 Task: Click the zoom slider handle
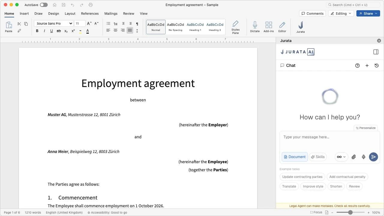click(350, 212)
